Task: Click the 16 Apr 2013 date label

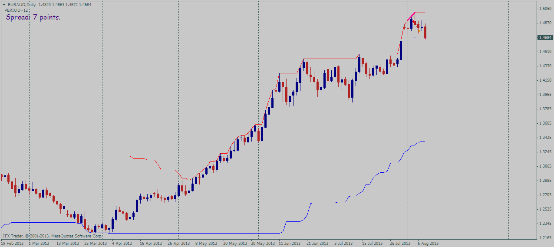Action: (x=152, y=244)
